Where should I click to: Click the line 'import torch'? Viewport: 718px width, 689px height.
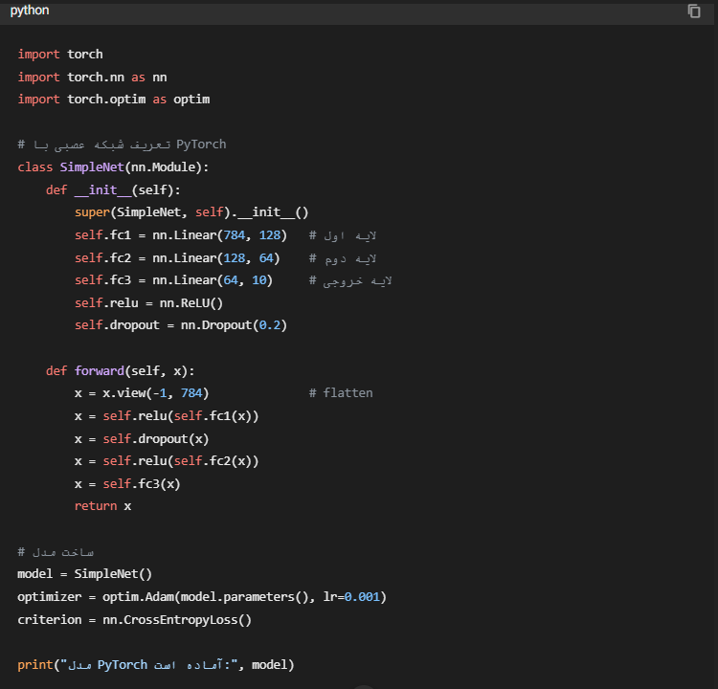pos(60,54)
